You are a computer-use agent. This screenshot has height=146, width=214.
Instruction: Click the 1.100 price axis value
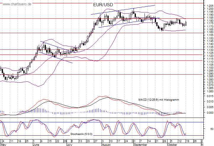(210, 68)
